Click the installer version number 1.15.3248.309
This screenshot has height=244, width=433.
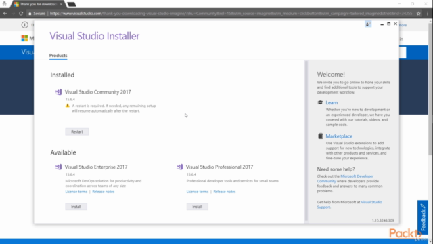(383, 220)
